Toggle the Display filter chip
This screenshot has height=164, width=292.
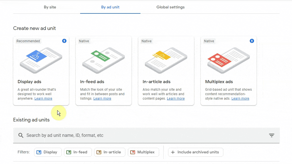(48, 152)
